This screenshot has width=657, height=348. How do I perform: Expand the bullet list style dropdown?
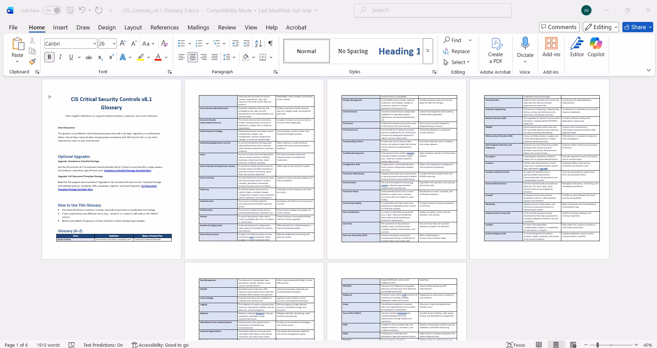point(189,43)
